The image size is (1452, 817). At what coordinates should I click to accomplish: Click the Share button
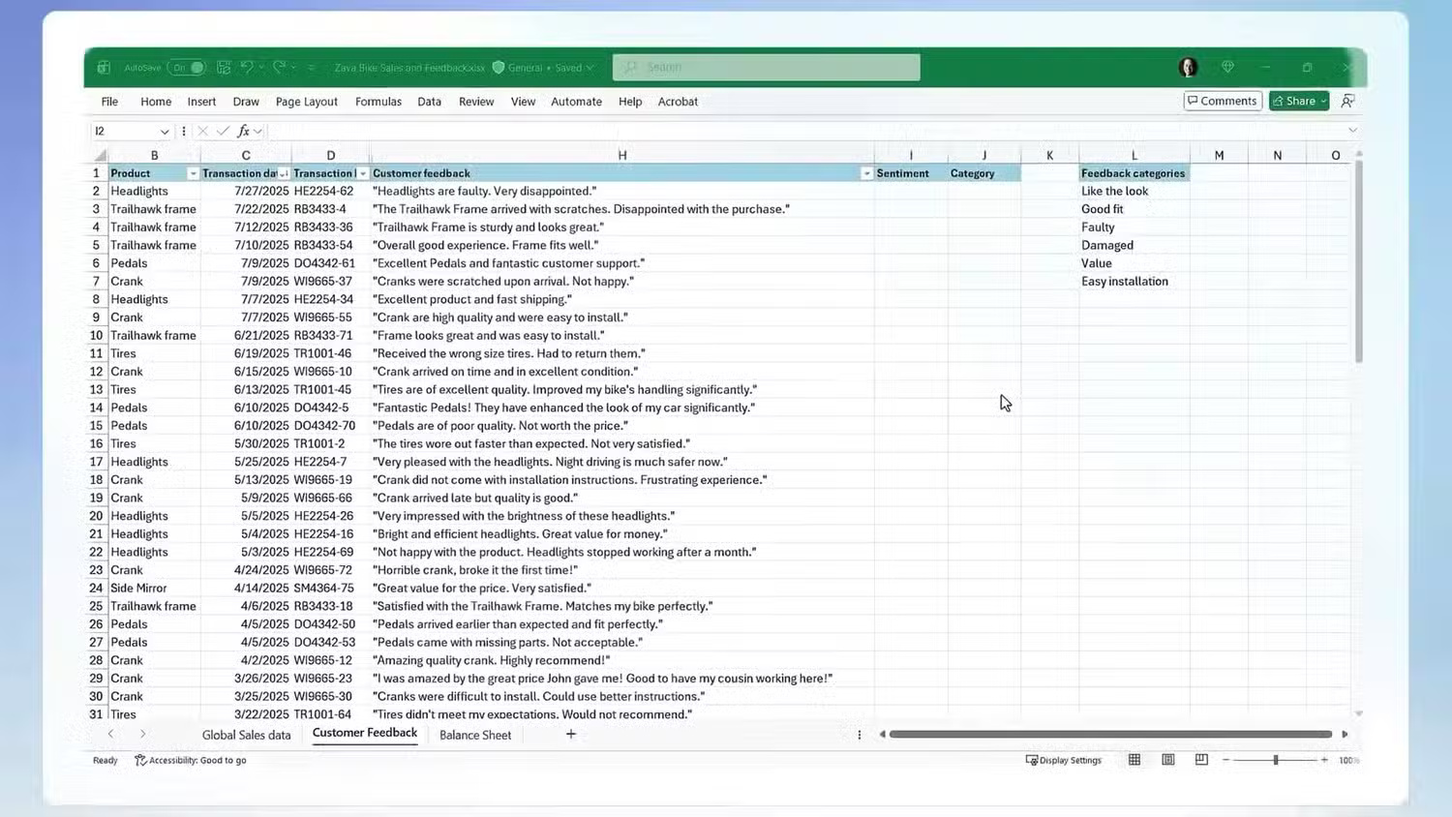tap(1298, 101)
